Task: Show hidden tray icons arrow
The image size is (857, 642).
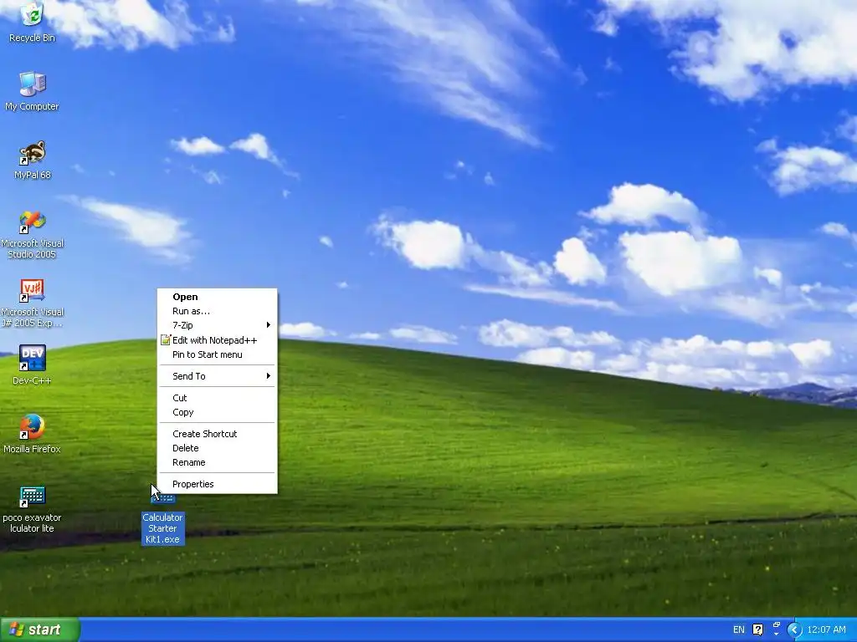Action: coord(794,630)
